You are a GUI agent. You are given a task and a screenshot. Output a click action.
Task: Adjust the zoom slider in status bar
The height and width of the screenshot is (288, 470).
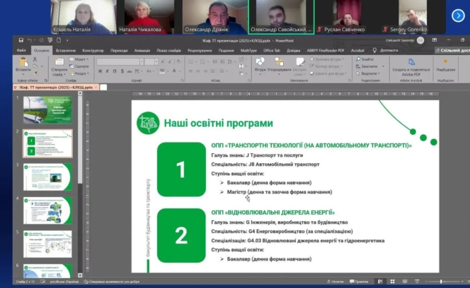tap(439, 282)
